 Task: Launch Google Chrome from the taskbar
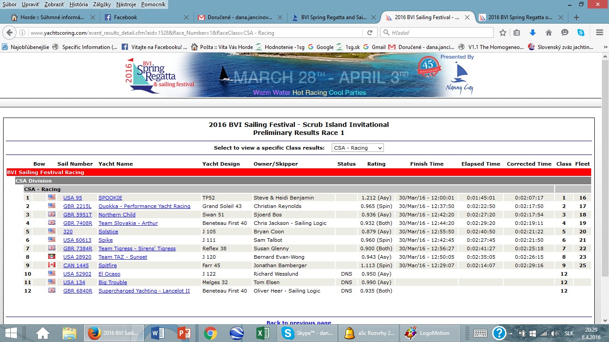pos(210,333)
